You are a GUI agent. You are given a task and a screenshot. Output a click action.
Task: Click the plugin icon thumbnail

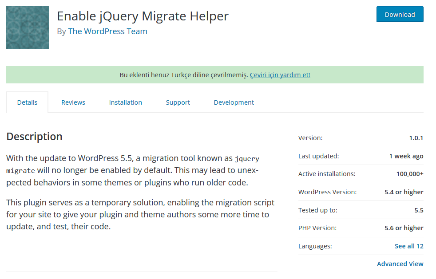(x=28, y=28)
